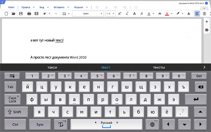Tap the Sym key
This screenshot has height=132, width=211.
point(40,125)
